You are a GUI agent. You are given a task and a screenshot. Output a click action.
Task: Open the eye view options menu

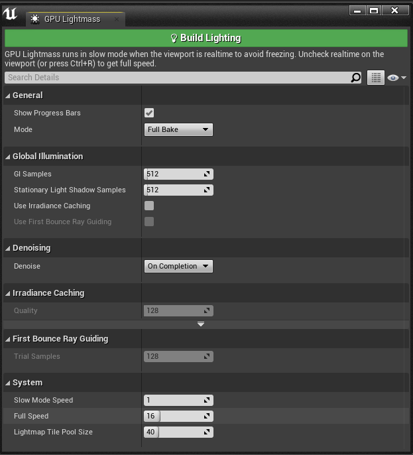396,78
